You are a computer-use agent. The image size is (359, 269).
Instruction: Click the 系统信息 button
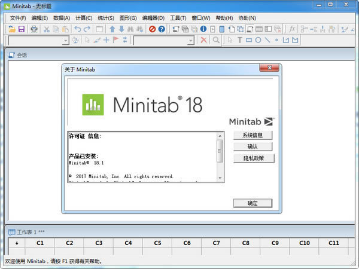click(x=252, y=135)
